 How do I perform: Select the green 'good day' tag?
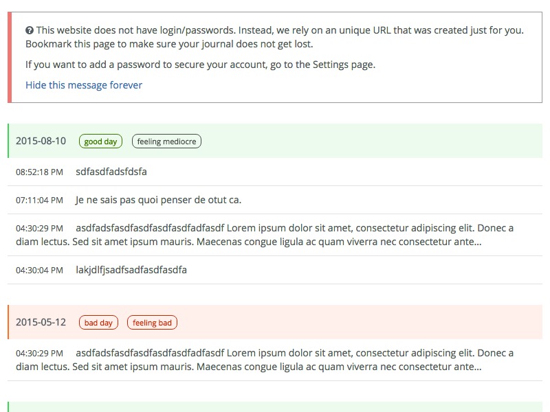tap(100, 141)
